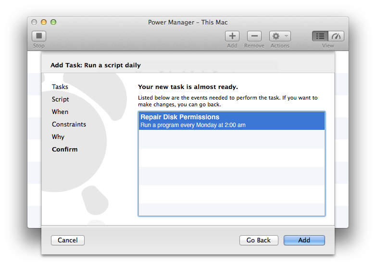376x266 pixels.
Task: Click the Go Back button
Action: (x=259, y=240)
